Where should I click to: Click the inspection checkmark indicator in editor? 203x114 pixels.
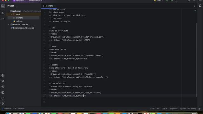195,10
